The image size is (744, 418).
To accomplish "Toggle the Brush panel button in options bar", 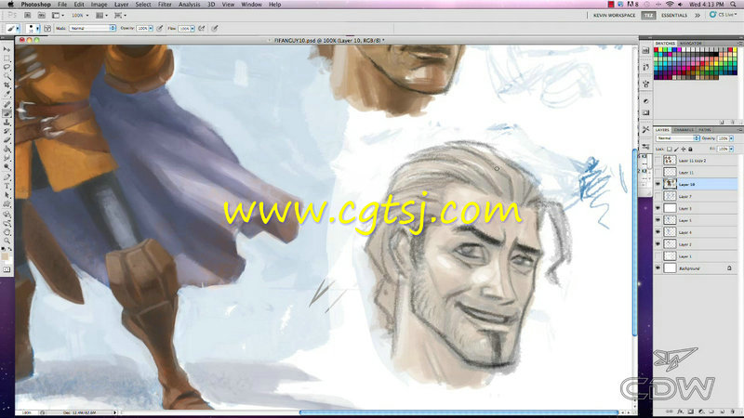I will tap(47, 29).
